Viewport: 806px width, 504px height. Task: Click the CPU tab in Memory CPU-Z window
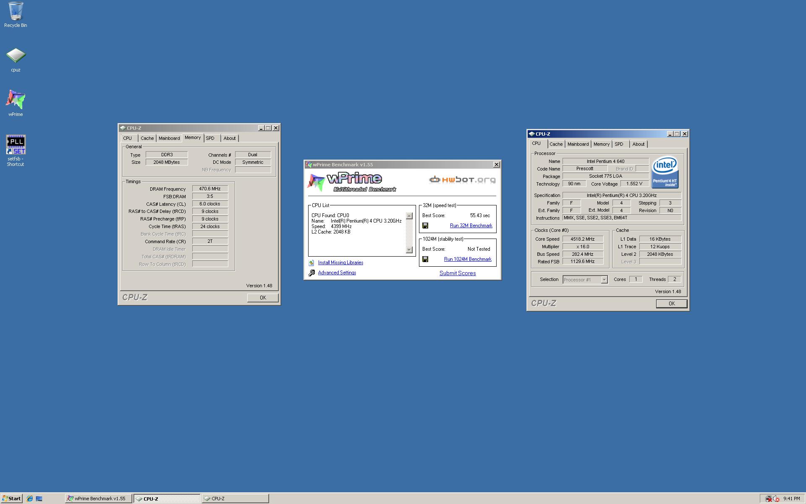[128, 138]
